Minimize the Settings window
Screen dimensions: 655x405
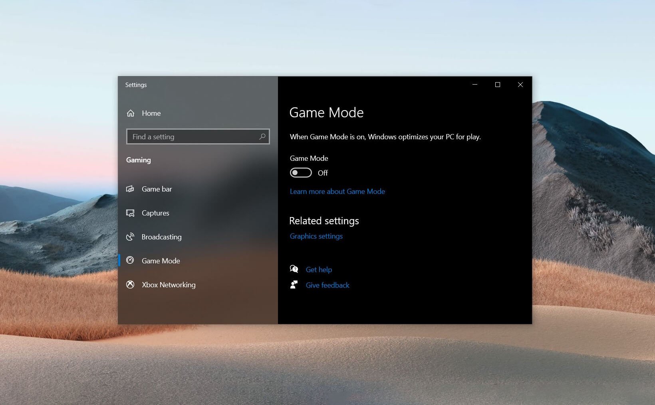pos(475,85)
